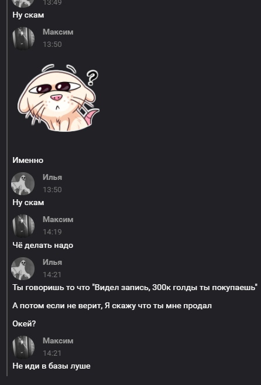Image resolution: width=261 pixels, height=385 pixels.
Task: Select the message 'Не иди в базы луше'
Action: tap(51, 366)
